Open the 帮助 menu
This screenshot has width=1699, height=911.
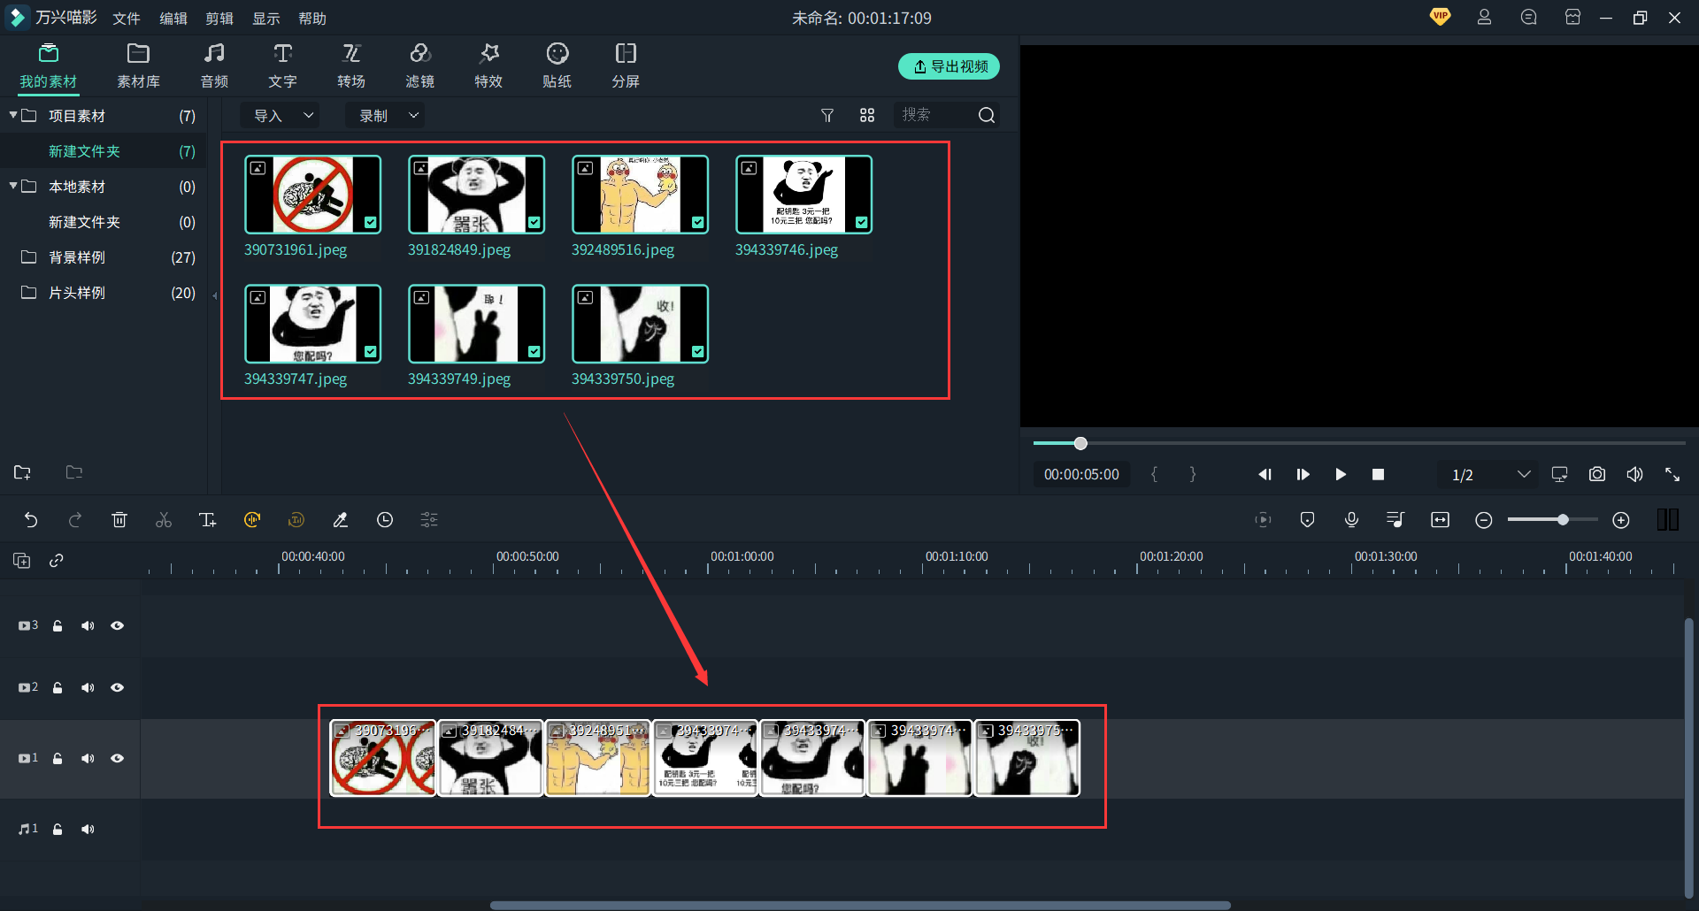pyautogui.click(x=312, y=19)
